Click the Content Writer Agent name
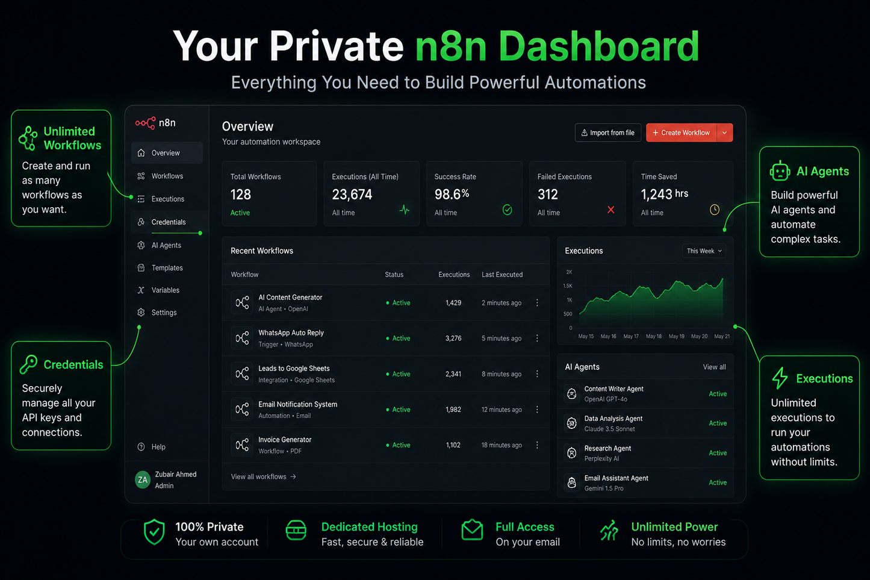870x580 pixels. [614, 389]
